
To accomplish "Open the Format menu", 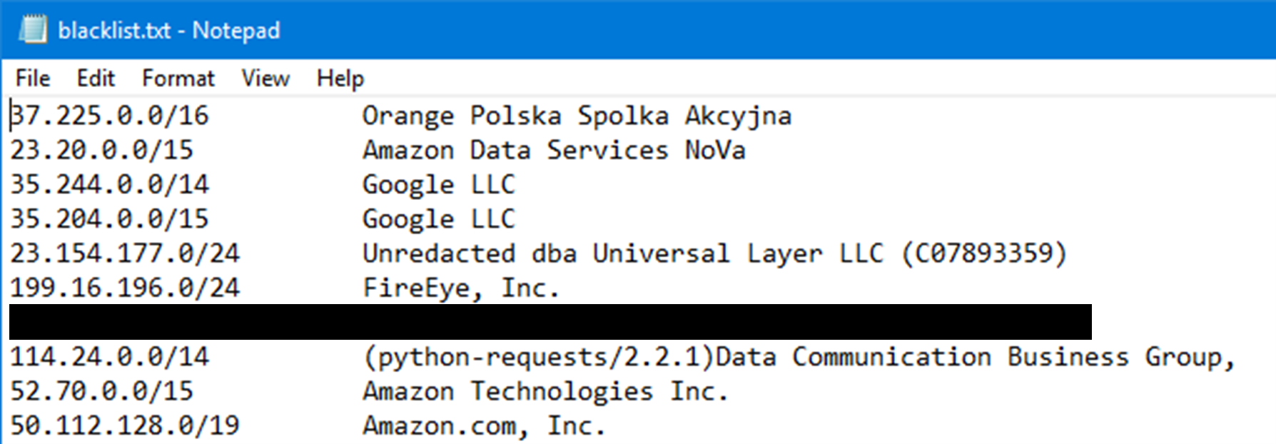I will [x=178, y=78].
